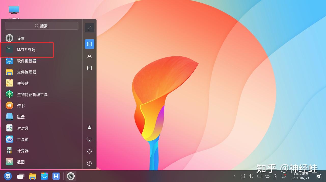Open task view from the taskbar
The height and width of the screenshot is (182, 326).
[x=21, y=176]
